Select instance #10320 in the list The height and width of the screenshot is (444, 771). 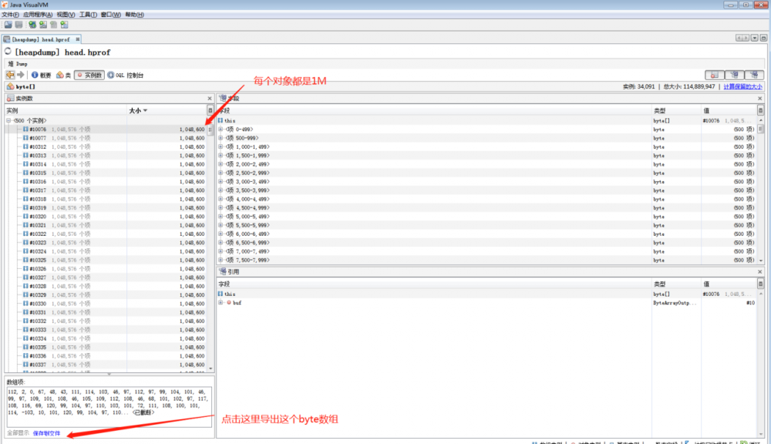pos(106,217)
